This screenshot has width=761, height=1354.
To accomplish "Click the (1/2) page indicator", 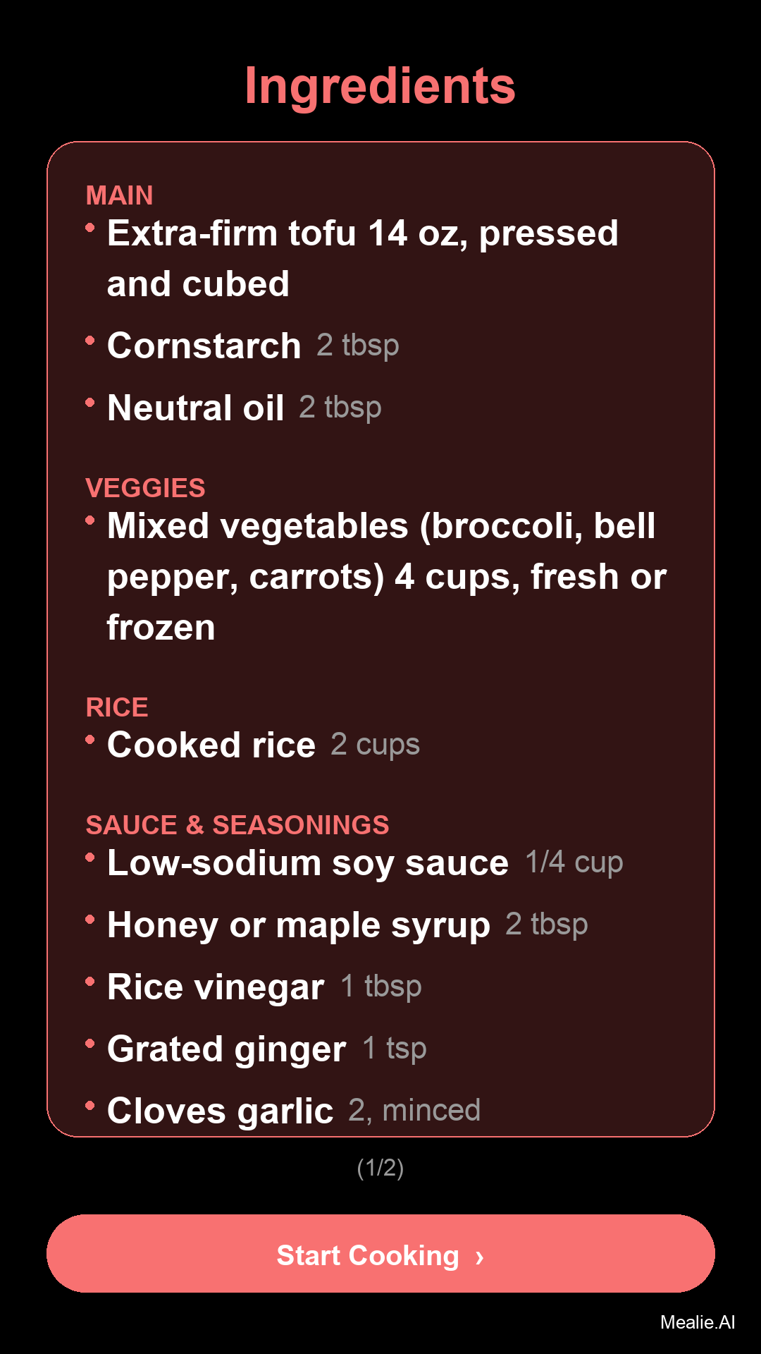I will 380,1168.
